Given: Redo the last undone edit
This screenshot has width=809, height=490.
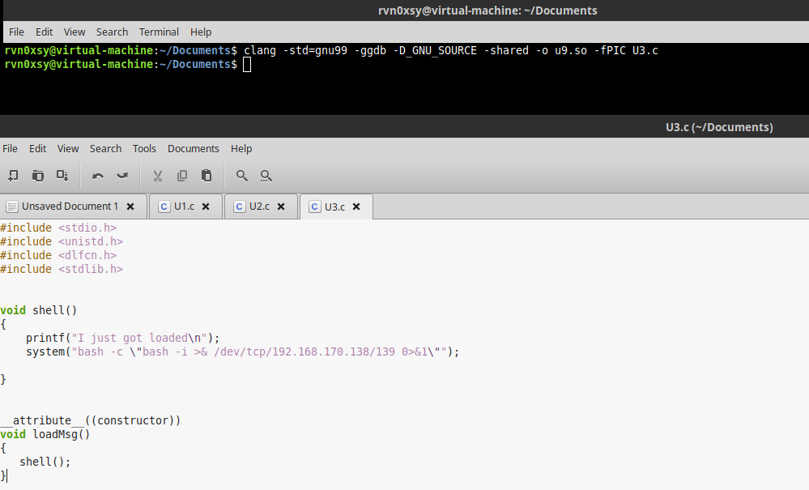Looking at the screenshot, I should point(122,176).
